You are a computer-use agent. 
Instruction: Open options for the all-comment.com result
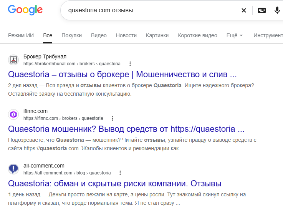120,173
